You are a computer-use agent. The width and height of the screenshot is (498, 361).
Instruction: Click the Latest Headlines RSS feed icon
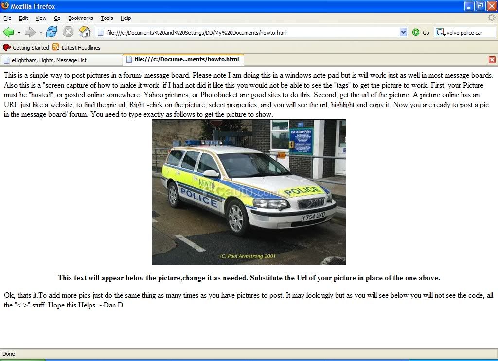pos(56,47)
